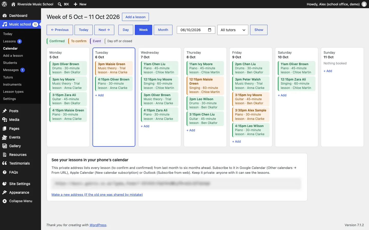The image size is (369, 230).
Task: Click the Music school note icon
Action: pyautogui.click(x=5, y=24)
